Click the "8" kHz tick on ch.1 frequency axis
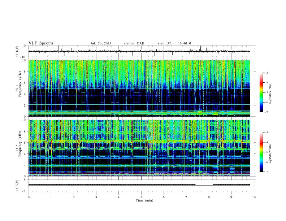286x221 pixels. tap(25, 71)
